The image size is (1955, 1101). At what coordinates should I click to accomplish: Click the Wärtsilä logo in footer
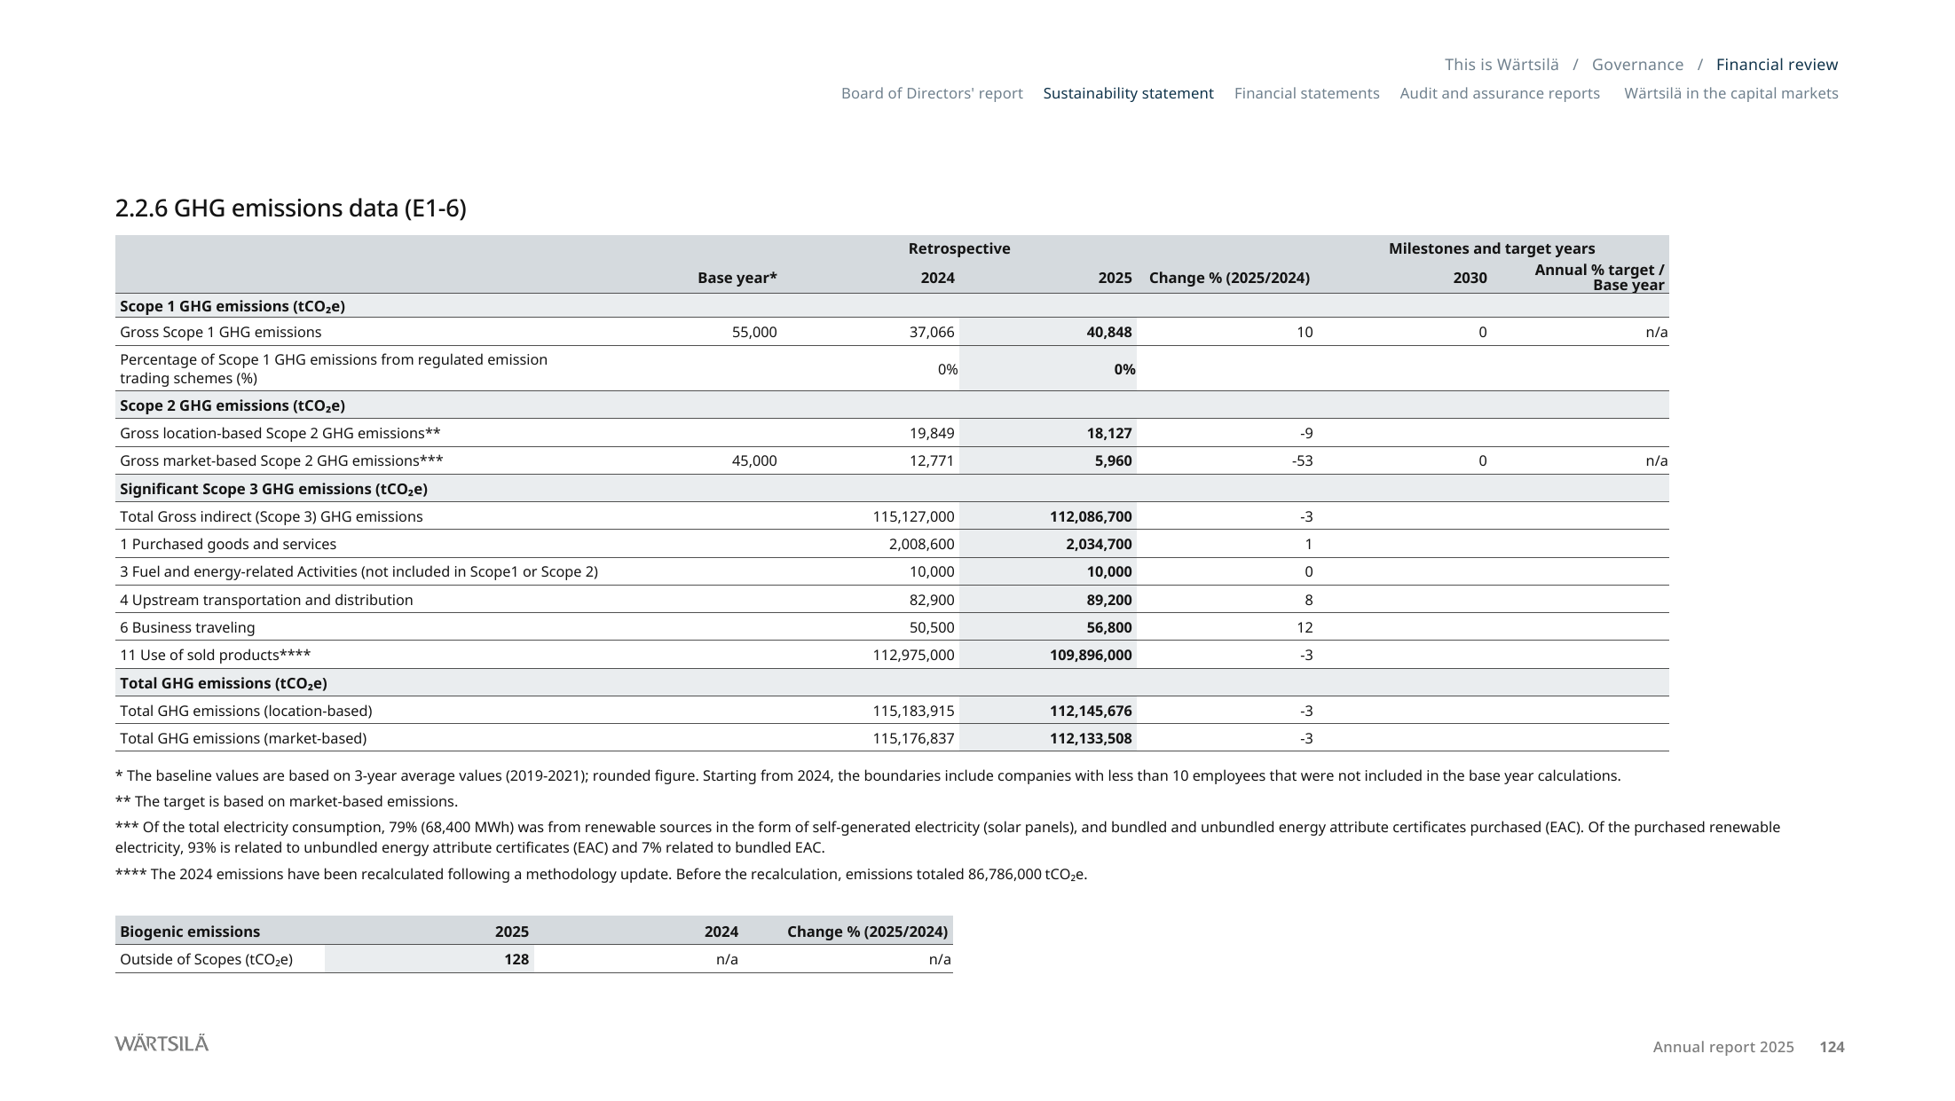(162, 1043)
